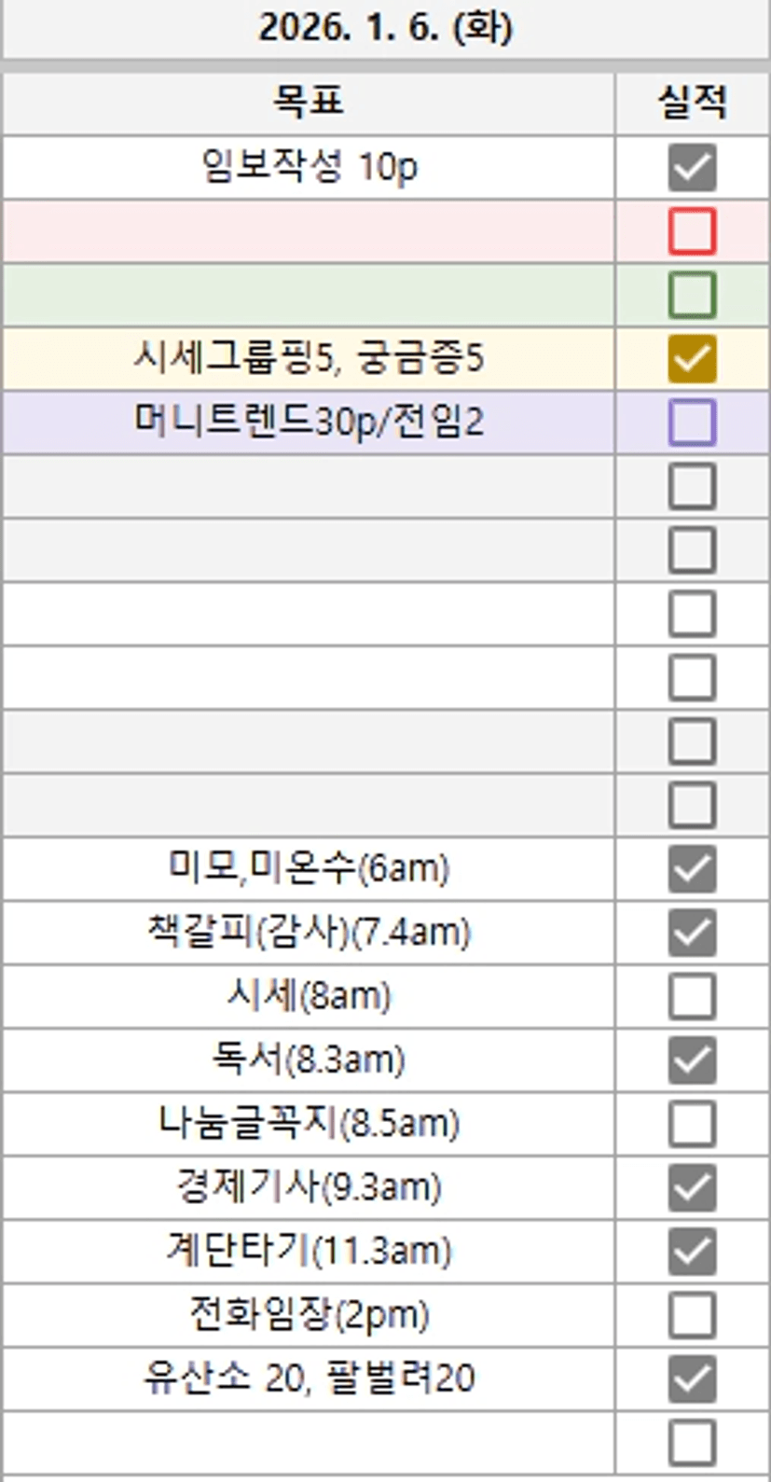The image size is (771, 1482).
Task: Check the 나눔글꼭지(8.5am) checkbox
Action: [692, 1124]
